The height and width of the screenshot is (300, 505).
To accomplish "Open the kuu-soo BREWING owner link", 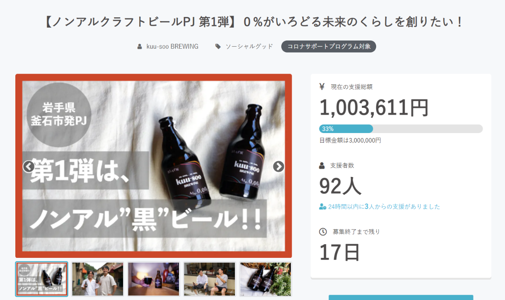I will (x=172, y=47).
